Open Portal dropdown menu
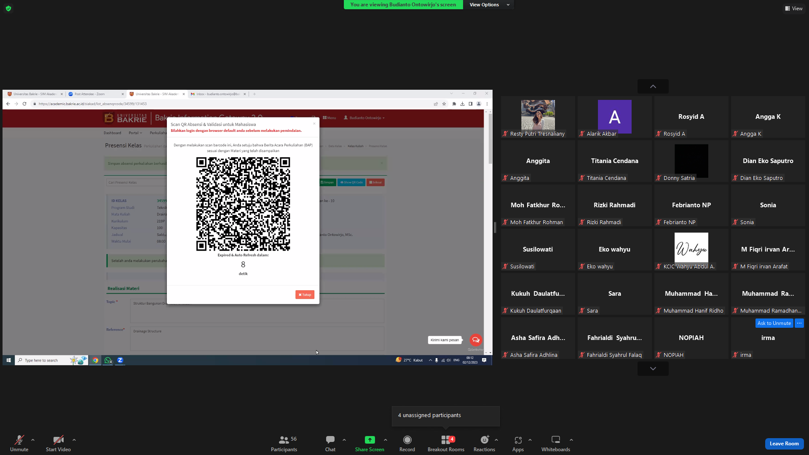 click(x=135, y=133)
